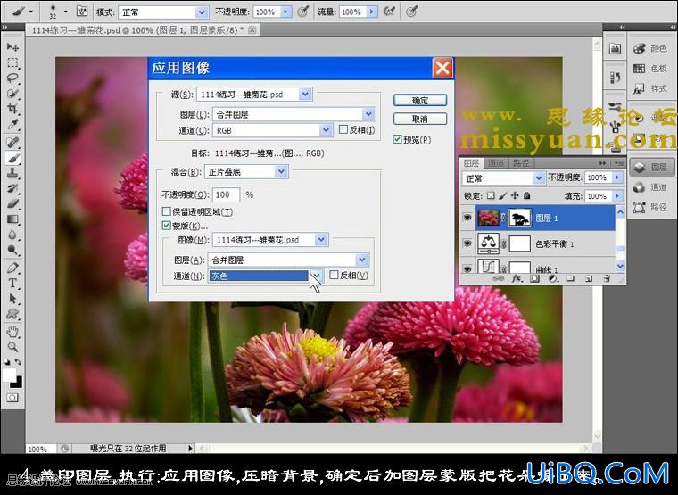Open mask 图层(A) dropdown
The image size is (678, 495).
tap(362, 260)
